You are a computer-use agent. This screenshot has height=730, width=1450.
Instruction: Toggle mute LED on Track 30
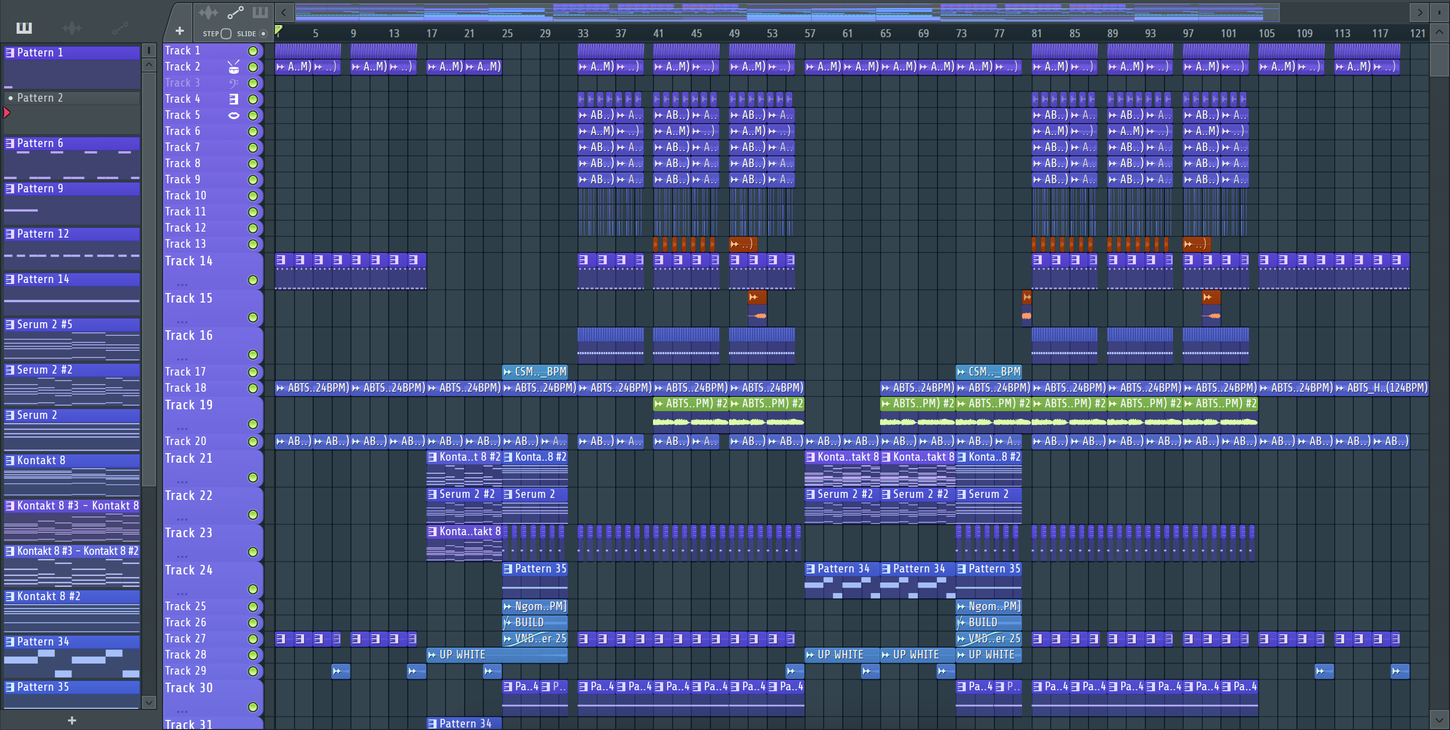coord(253,707)
